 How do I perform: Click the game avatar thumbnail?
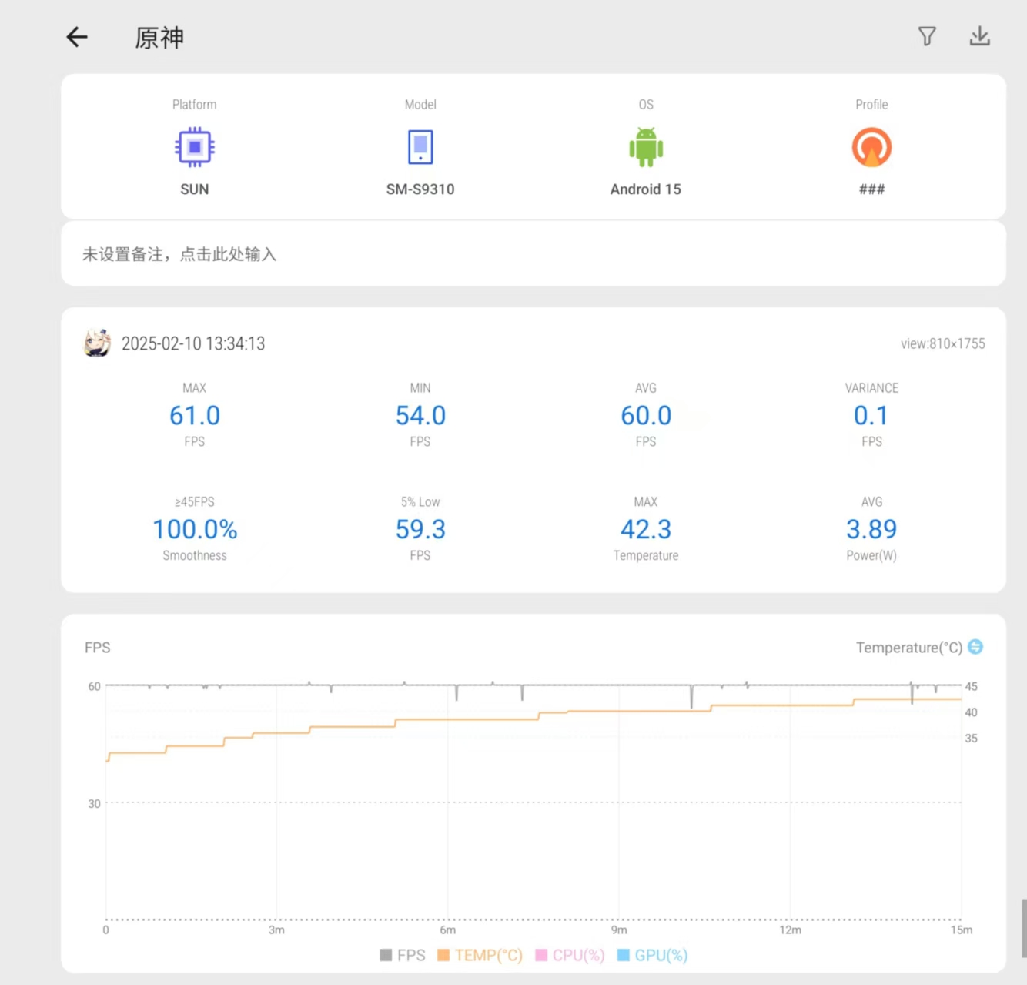click(97, 343)
